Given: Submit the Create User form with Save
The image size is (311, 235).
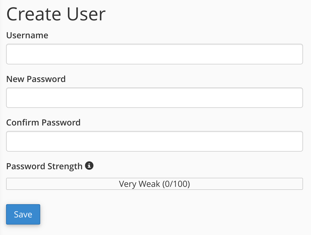Looking at the screenshot, I should pos(23,214).
